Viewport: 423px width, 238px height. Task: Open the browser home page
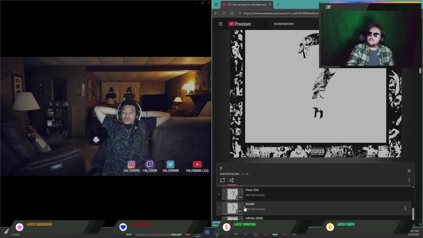[232, 13]
